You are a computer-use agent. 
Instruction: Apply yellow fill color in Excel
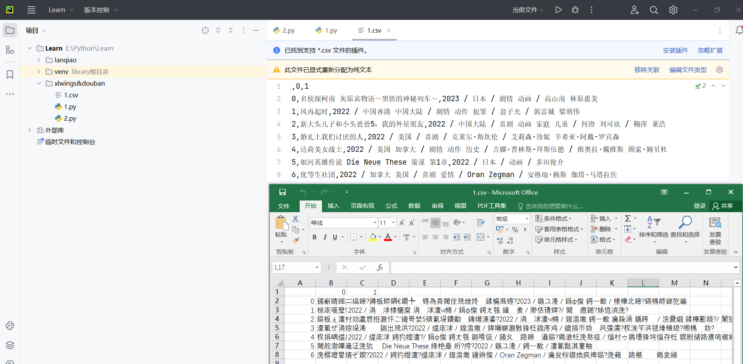tap(373, 237)
